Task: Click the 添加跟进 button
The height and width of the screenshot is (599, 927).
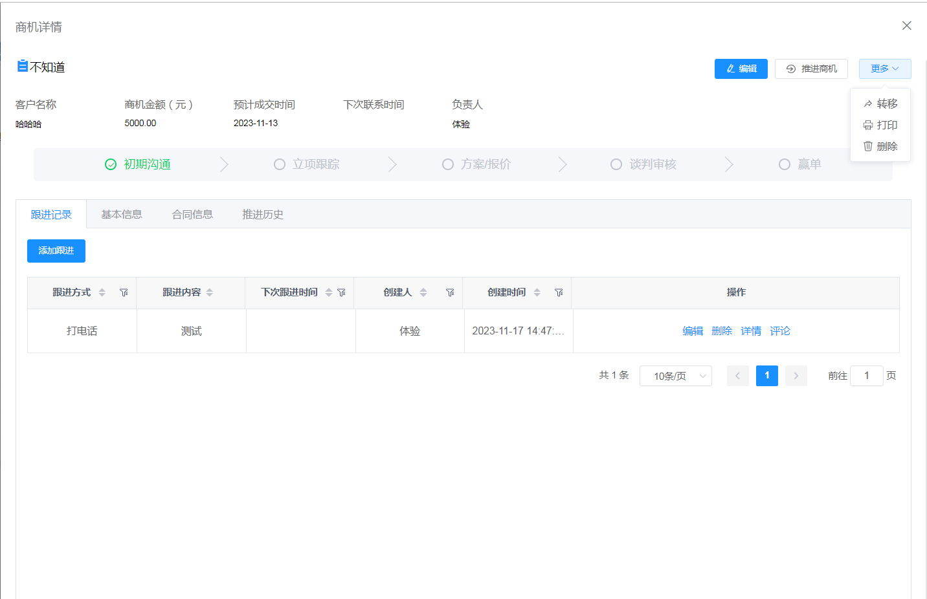Action: (56, 251)
